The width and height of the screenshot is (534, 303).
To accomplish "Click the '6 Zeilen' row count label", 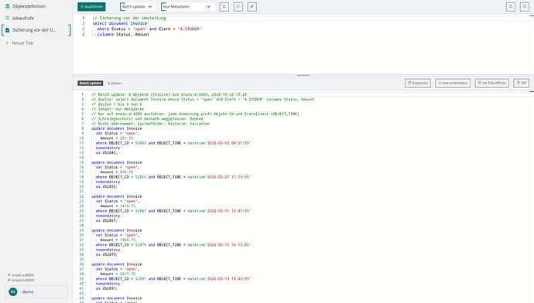I will tap(115, 83).
